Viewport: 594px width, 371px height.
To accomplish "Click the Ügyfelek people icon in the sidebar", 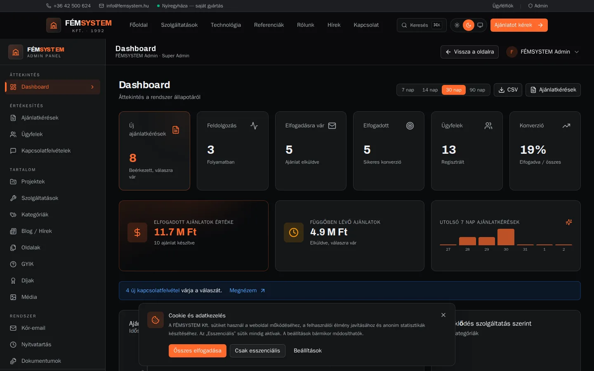I will [13, 134].
